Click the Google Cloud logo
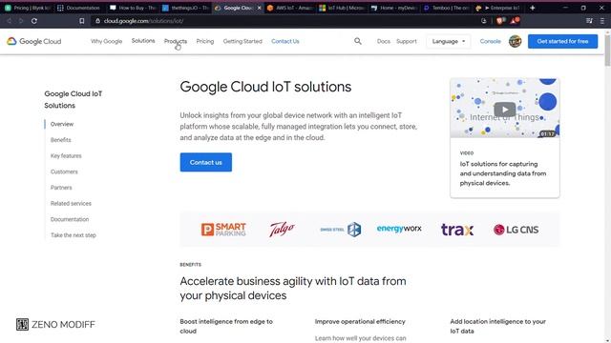The image size is (611, 343). click(34, 41)
